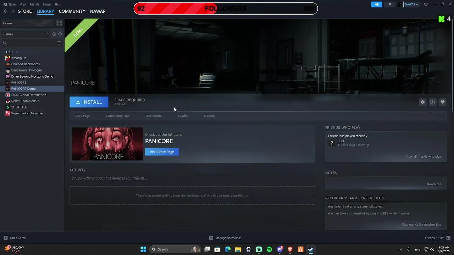Open the notifications bell icon

coord(390,4)
